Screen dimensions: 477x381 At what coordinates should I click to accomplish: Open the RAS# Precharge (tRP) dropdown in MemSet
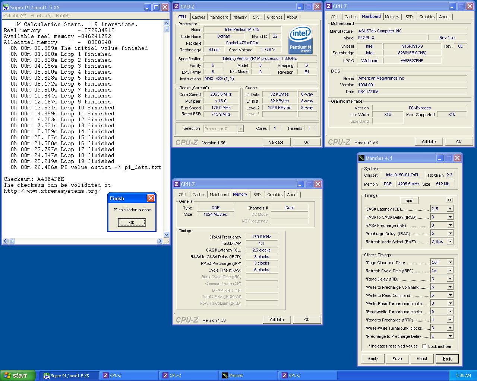[450, 225]
